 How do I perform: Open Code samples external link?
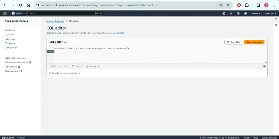tap(12, 67)
